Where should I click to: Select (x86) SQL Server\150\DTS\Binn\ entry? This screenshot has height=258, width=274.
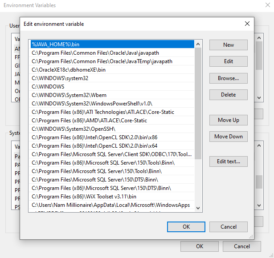[x=112, y=188]
